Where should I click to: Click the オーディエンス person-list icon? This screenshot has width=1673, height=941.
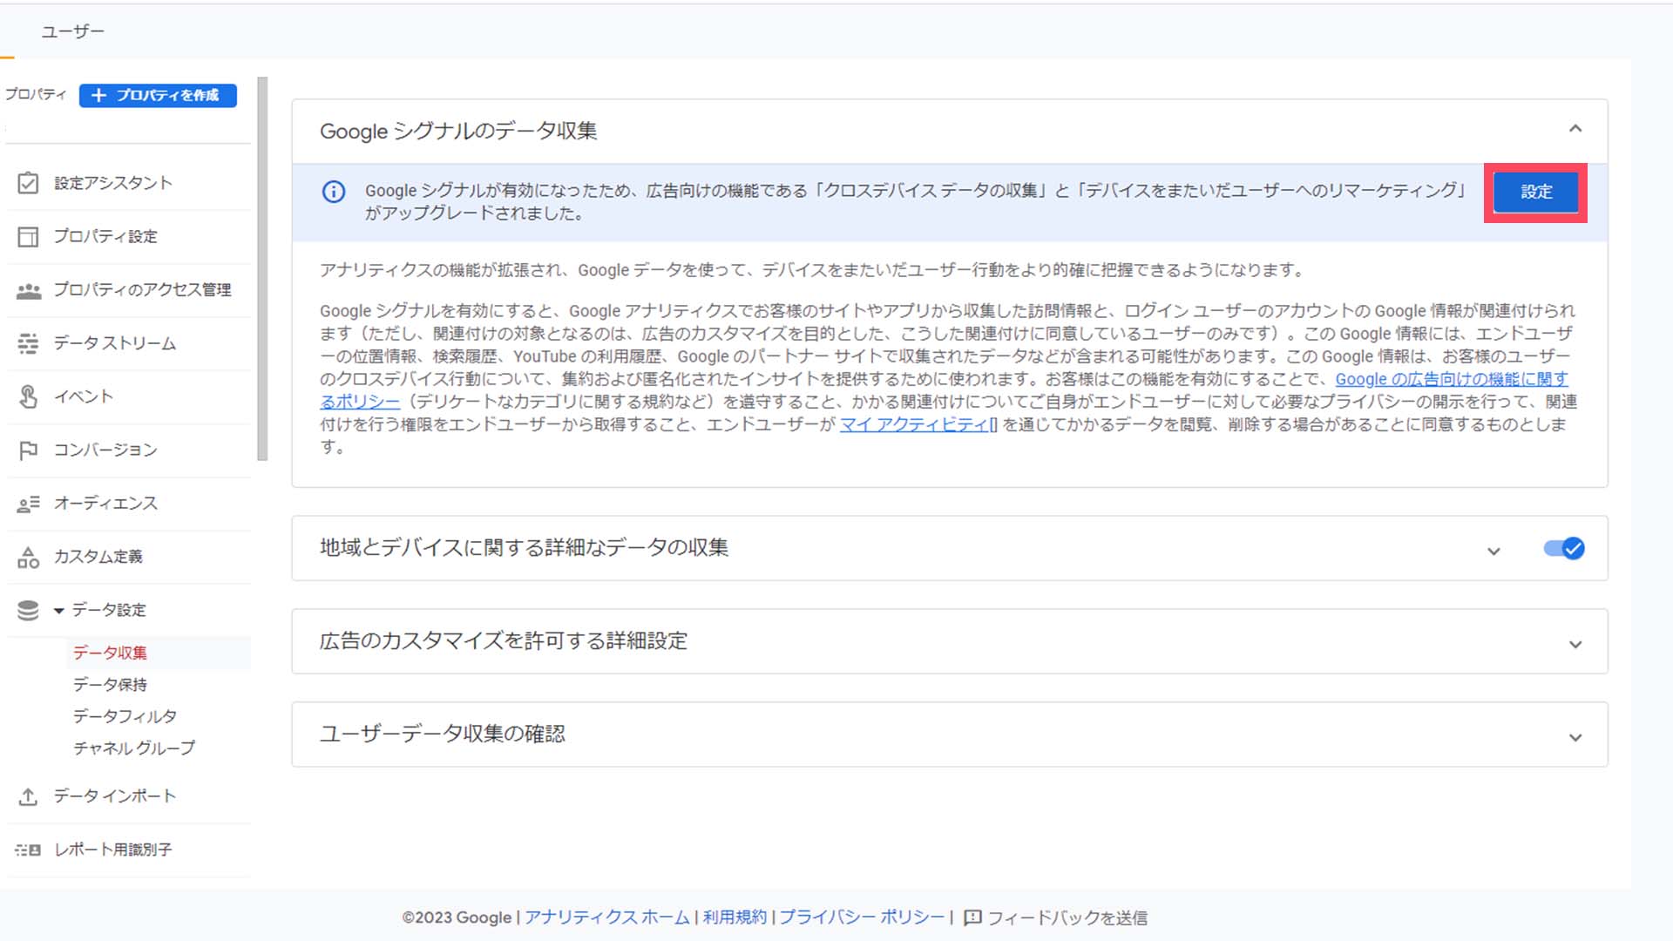coord(28,504)
